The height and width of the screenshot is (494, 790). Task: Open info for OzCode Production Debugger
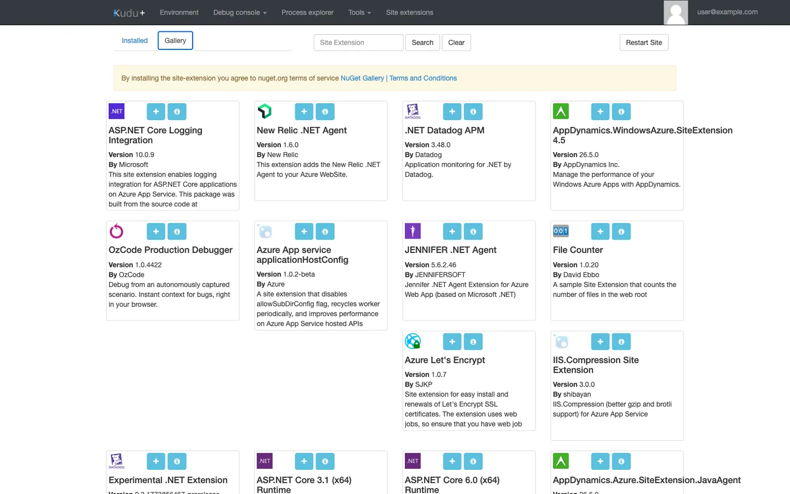click(177, 231)
